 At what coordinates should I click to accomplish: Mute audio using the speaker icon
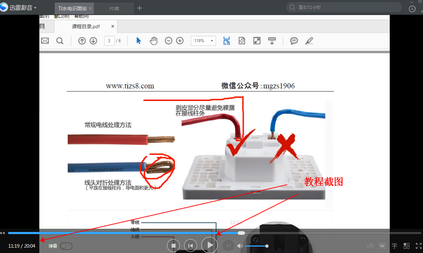point(240,246)
